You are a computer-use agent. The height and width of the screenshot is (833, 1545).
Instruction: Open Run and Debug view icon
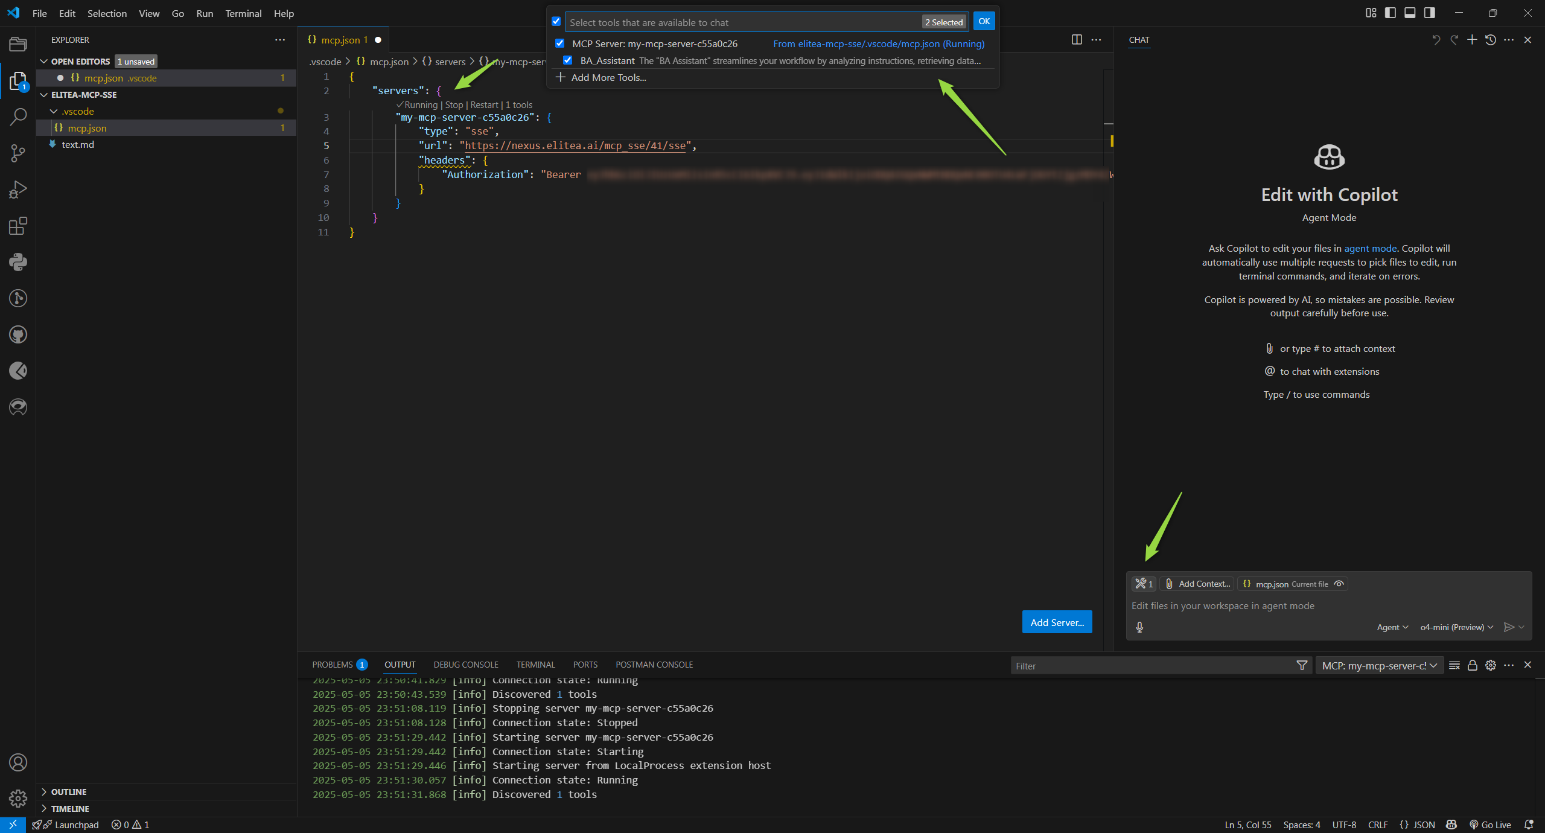(18, 190)
